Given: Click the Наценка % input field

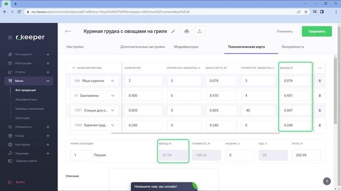Looking at the screenshot, I should click(239, 155).
